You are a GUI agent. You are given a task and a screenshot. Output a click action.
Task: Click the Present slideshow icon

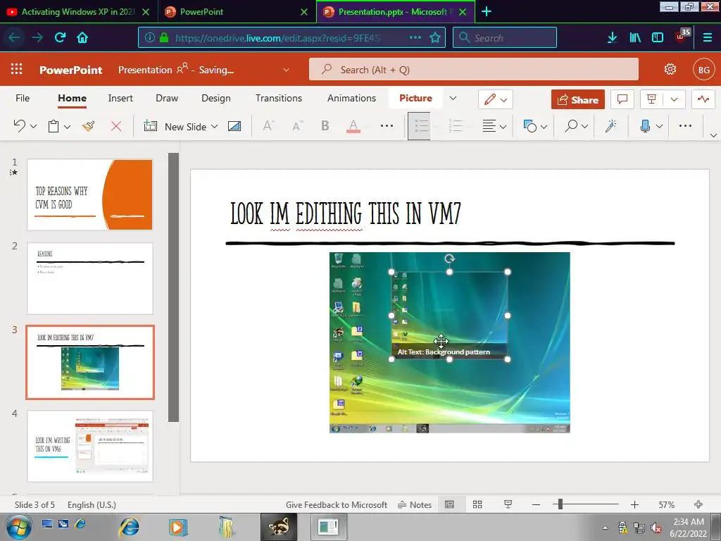pos(651,99)
